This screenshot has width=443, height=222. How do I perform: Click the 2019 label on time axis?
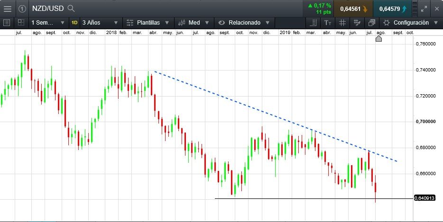[285, 33]
